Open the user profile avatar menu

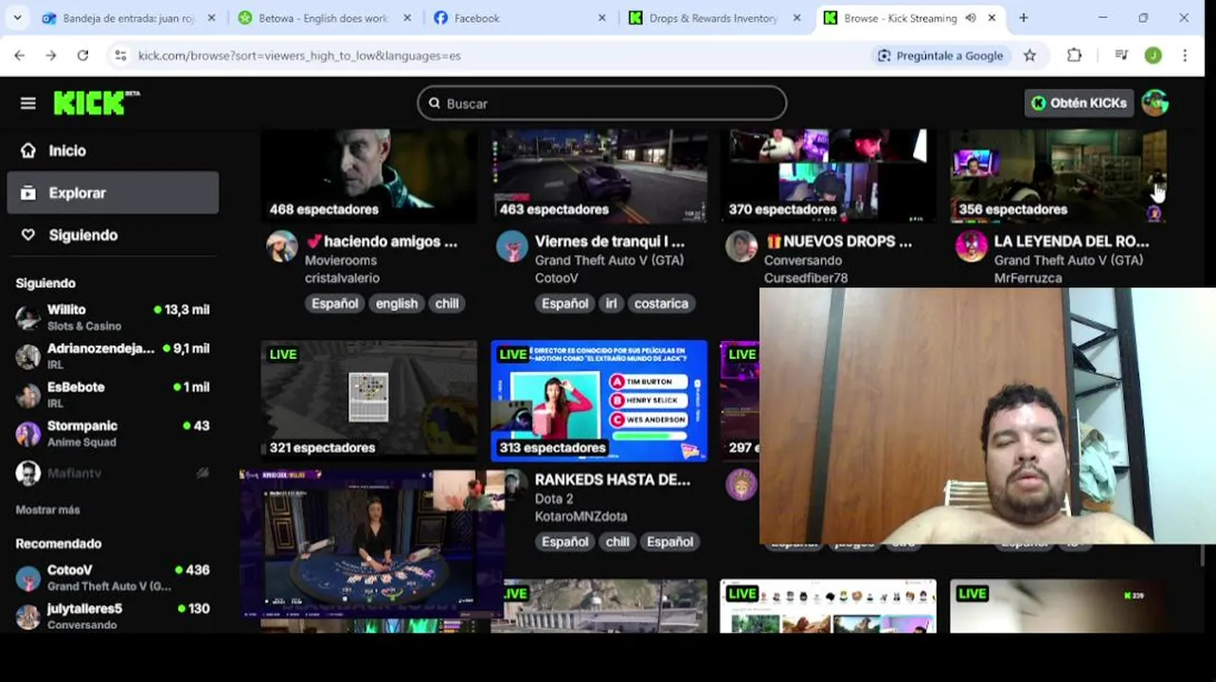tap(1154, 103)
